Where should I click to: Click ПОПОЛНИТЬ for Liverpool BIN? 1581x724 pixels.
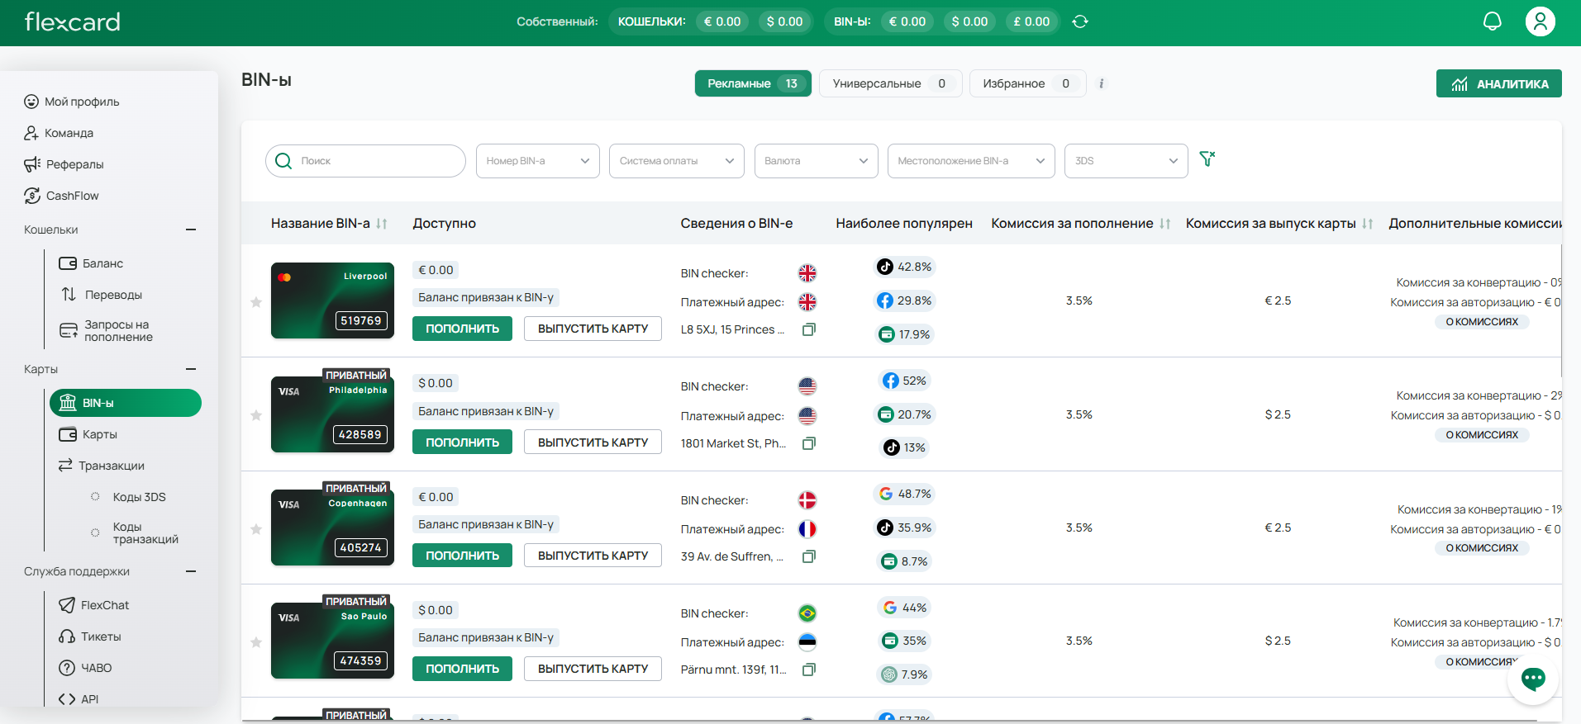tap(462, 329)
